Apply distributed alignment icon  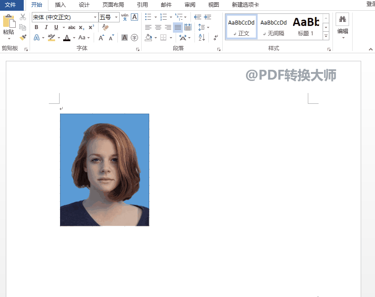pyautogui.click(x=188, y=27)
